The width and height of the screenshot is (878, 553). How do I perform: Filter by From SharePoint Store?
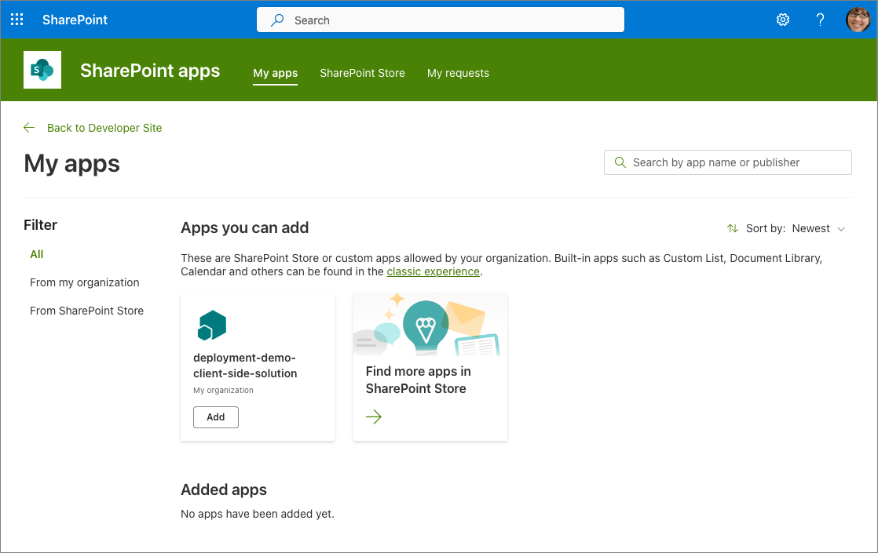(87, 311)
